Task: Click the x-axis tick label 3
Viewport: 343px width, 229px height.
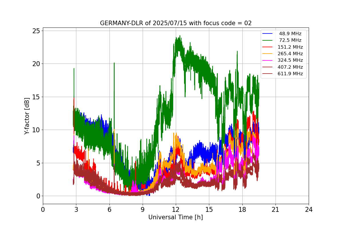Action: [x=76, y=210]
